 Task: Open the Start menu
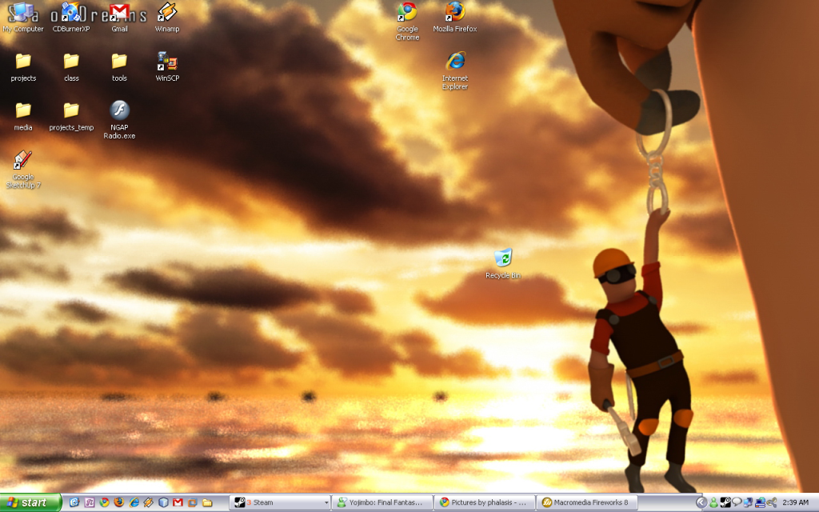(30, 502)
